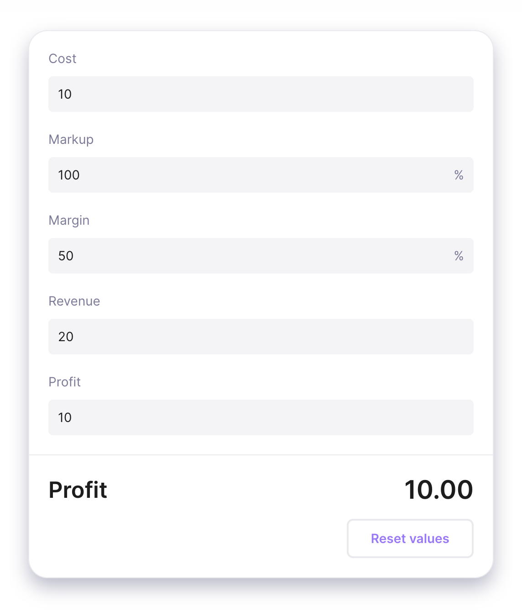Click the Revenue label text

[x=74, y=301]
